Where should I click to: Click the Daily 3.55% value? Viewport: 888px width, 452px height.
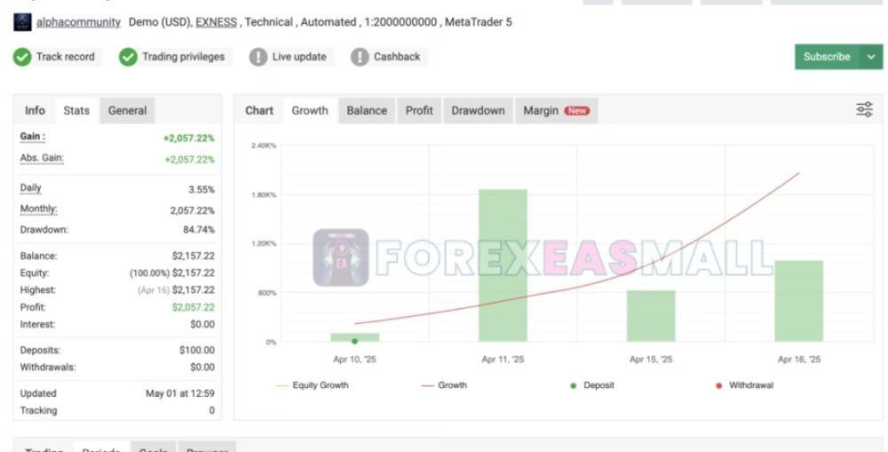click(202, 189)
